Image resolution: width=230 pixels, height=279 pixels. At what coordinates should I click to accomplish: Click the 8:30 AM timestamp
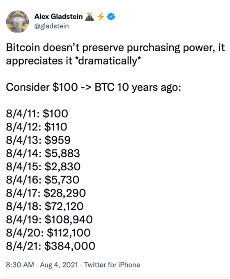coord(20,265)
